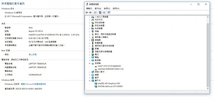Open the 檔案(F) menu

[89, 8]
